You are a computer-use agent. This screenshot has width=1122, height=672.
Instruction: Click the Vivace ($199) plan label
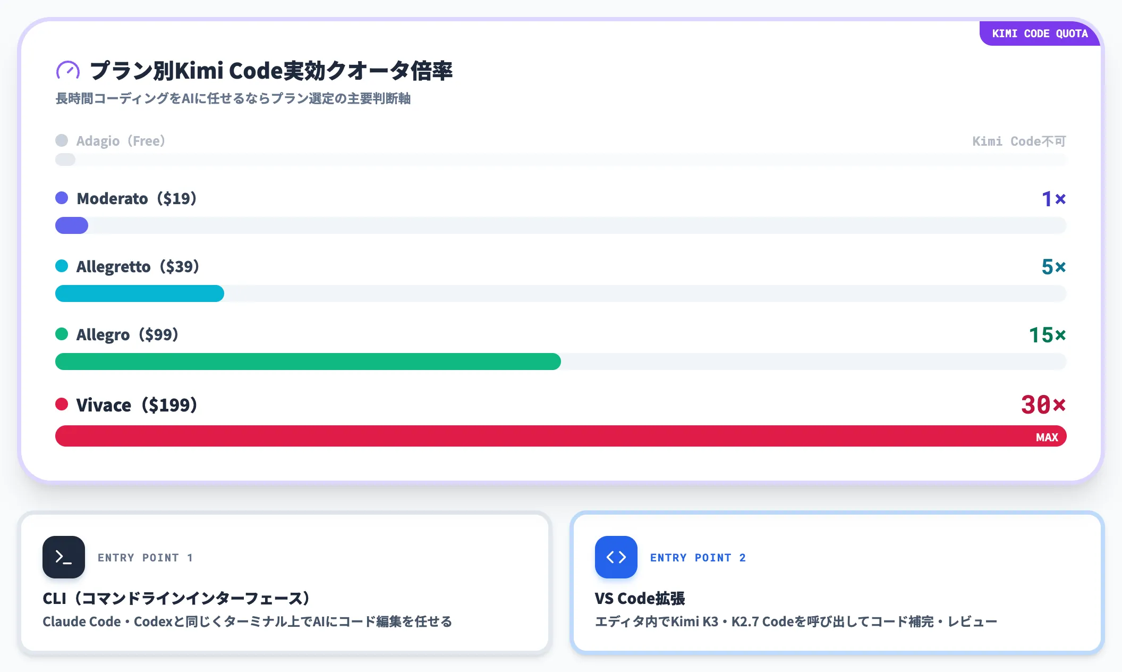(x=137, y=405)
